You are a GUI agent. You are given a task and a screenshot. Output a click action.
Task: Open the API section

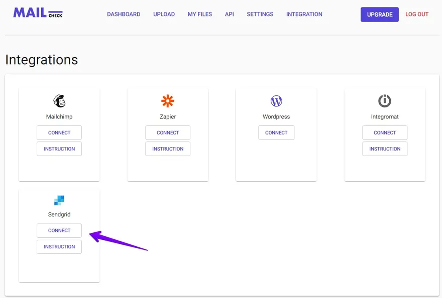coord(229,14)
